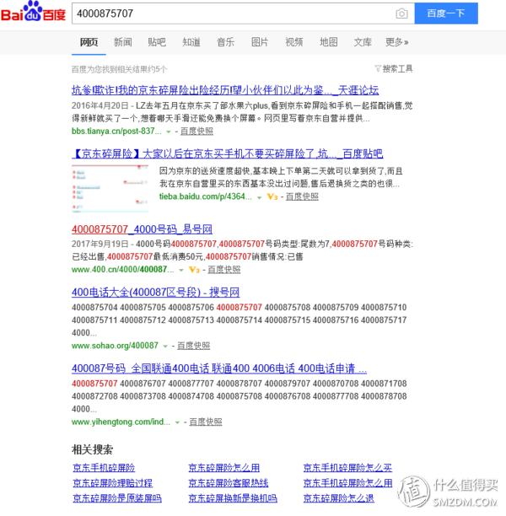Open 搜索工具 filter
Viewport: 506px width, 516px height.
click(x=394, y=69)
